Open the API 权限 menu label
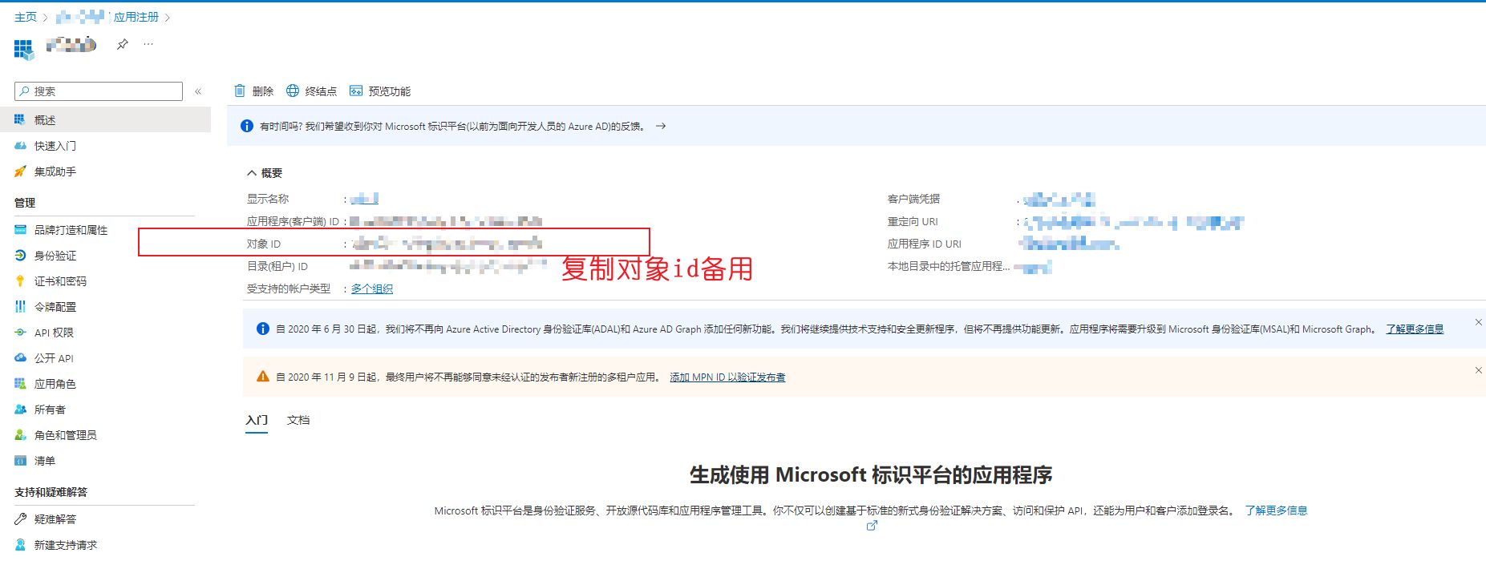The height and width of the screenshot is (573, 1486). (x=54, y=333)
